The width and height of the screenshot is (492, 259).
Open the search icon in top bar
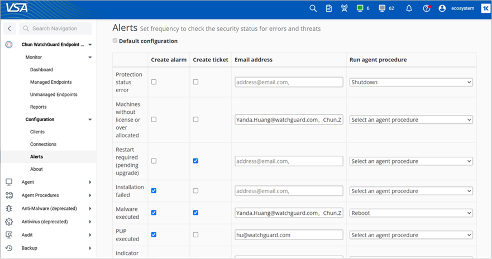coord(313,8)
